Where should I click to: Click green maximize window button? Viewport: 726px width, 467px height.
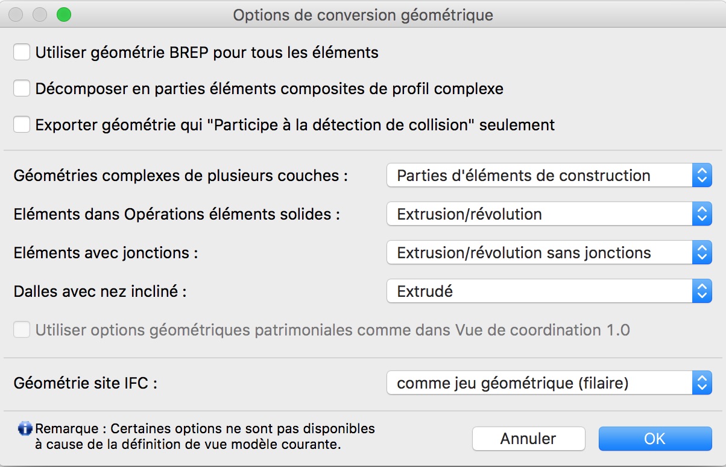[63, 14]
